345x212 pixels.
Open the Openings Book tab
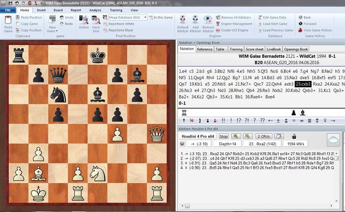[296, 49]
